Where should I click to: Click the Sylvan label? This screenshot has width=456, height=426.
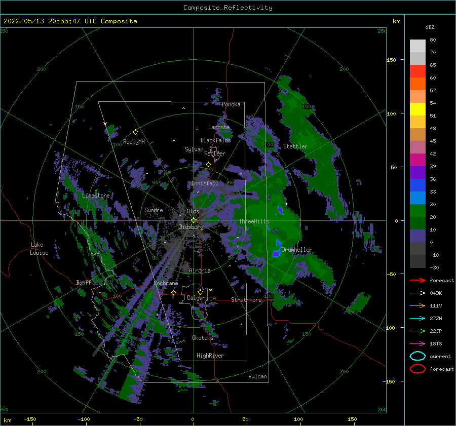click(194, 149)
